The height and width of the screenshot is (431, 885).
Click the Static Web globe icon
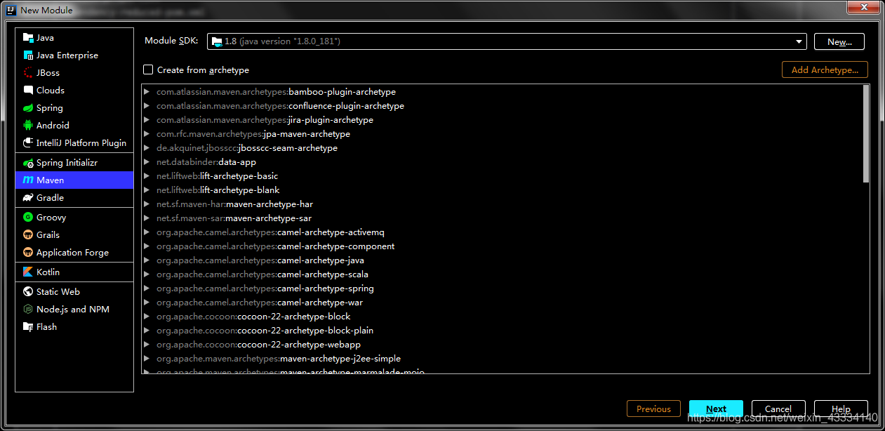tap(28, 292)
